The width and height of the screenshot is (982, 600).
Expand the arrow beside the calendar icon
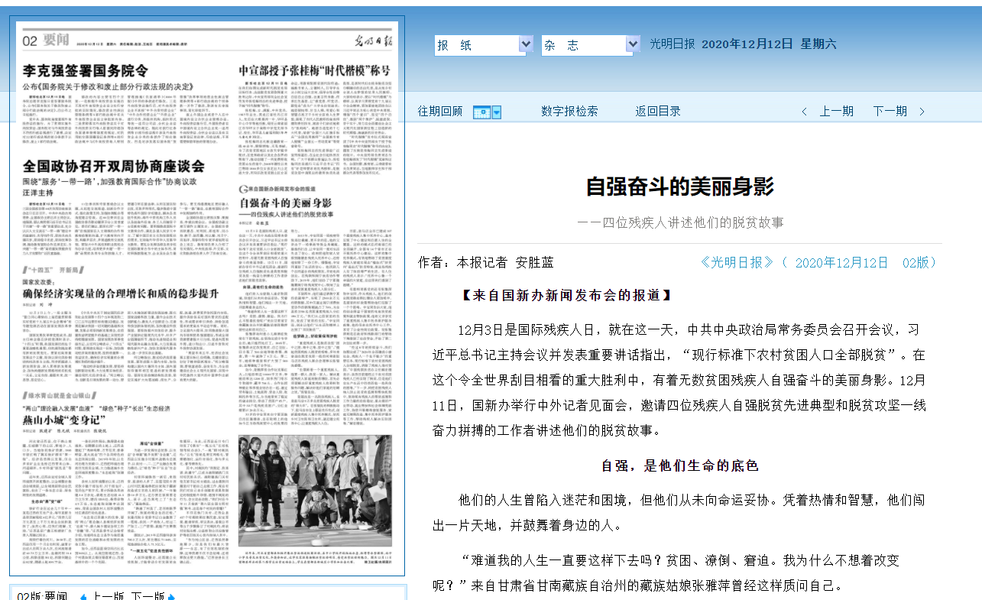497,112
